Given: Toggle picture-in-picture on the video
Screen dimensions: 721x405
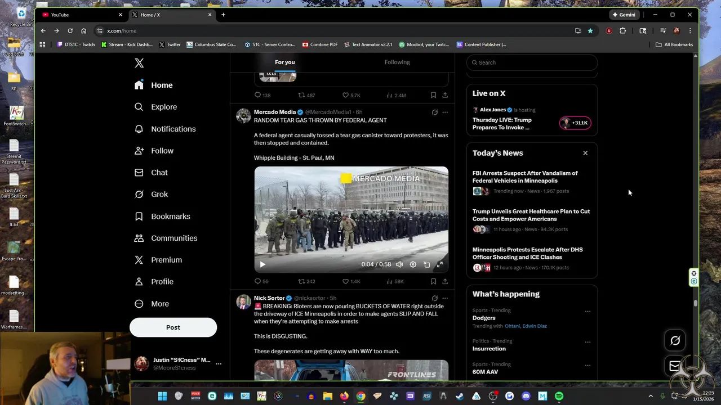Looking at the screenshot, I should pyautogui.click(x=426, y=264).
